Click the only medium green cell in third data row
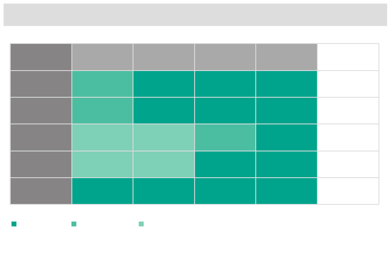 tap(225, 137)
